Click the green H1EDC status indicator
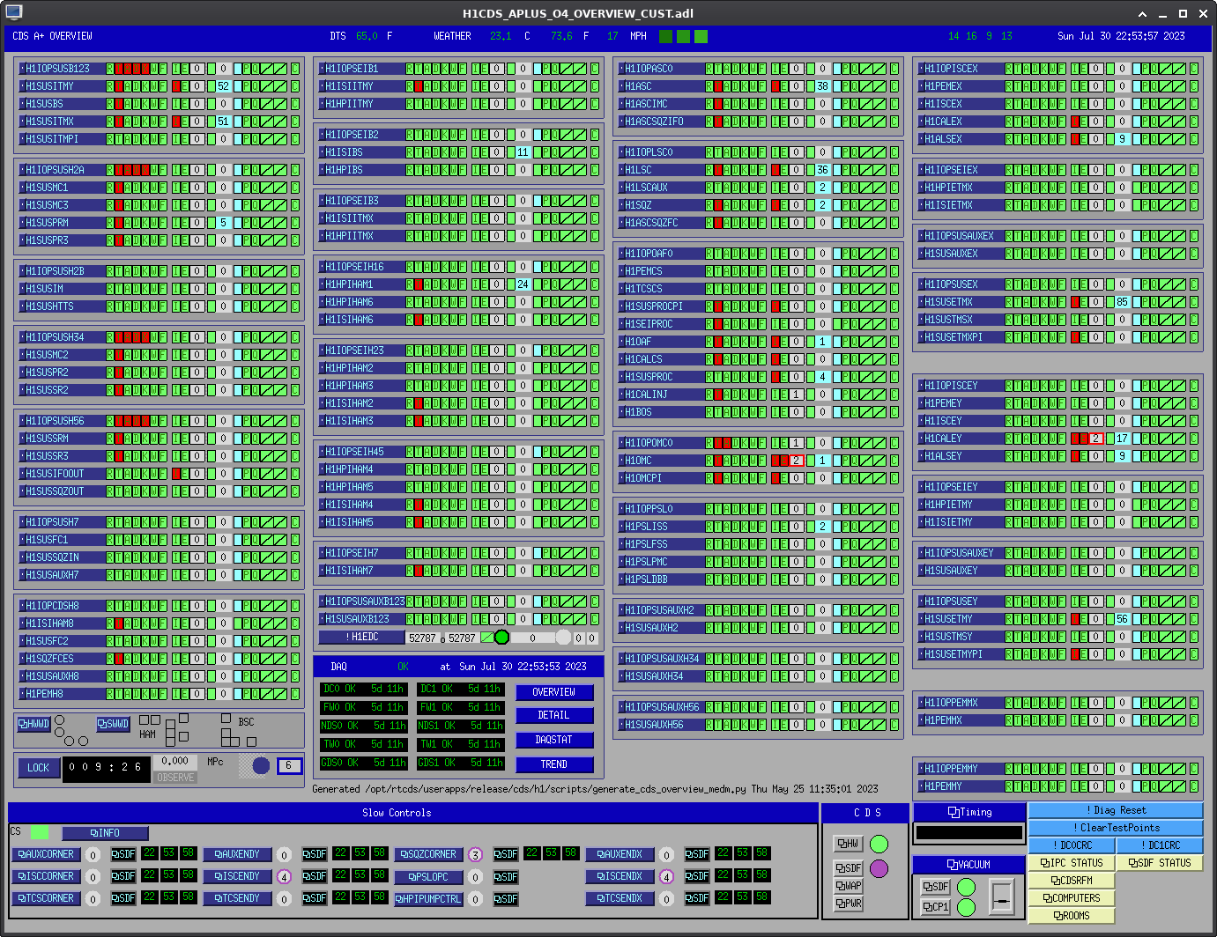1217x937 pixels. click(501, 638)
